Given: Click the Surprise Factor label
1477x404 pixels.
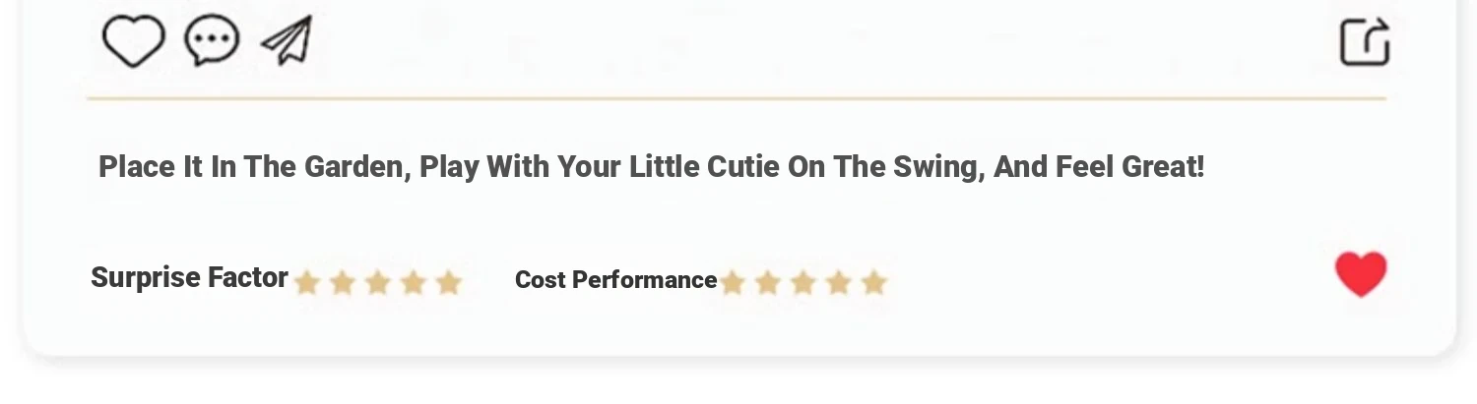Looking at the screenshot, I should pos(189,278).
